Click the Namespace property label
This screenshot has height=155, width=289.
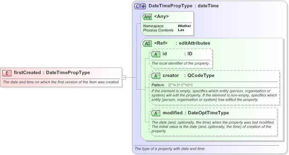coord(153,26)
